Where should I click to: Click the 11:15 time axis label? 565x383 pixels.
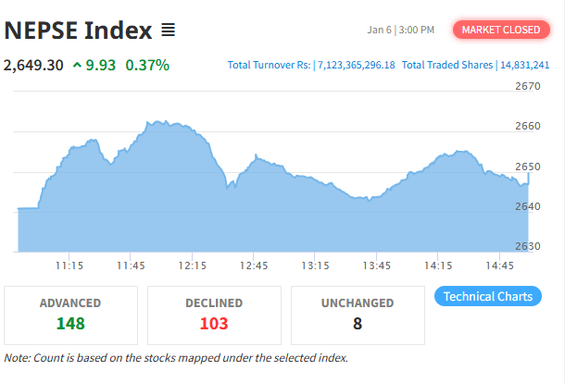(x=69, y=266)
